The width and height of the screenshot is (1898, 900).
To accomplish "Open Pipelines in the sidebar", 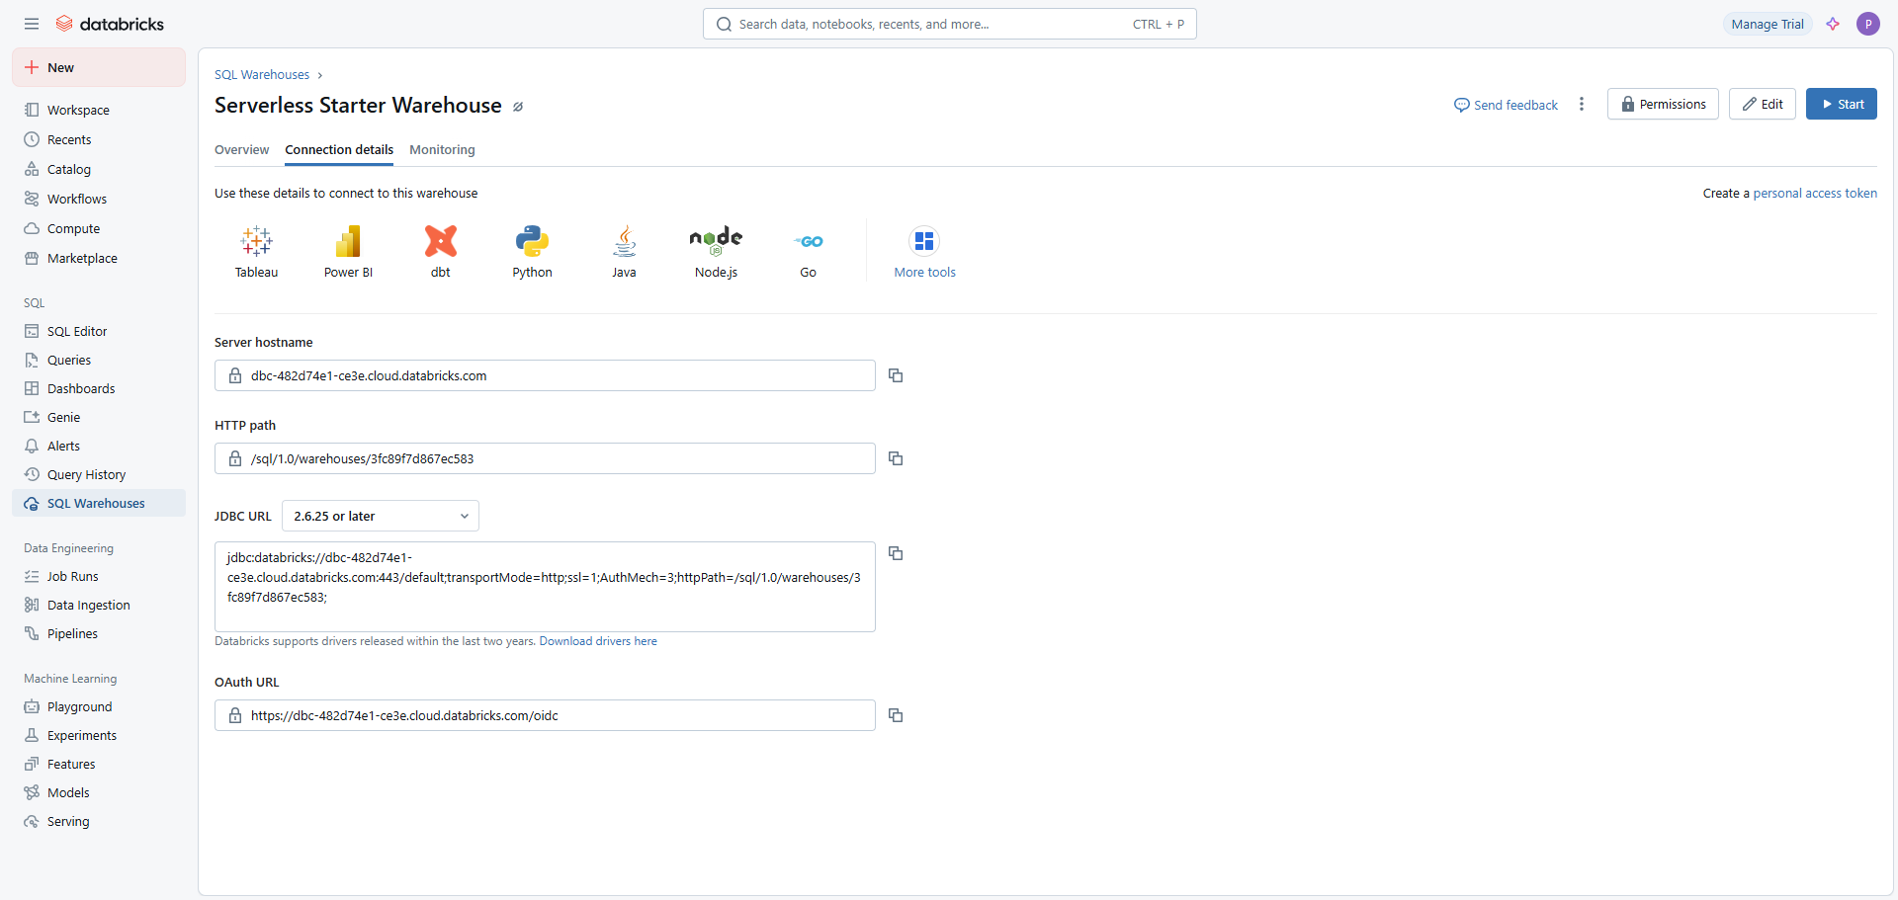I will [99, 633].
